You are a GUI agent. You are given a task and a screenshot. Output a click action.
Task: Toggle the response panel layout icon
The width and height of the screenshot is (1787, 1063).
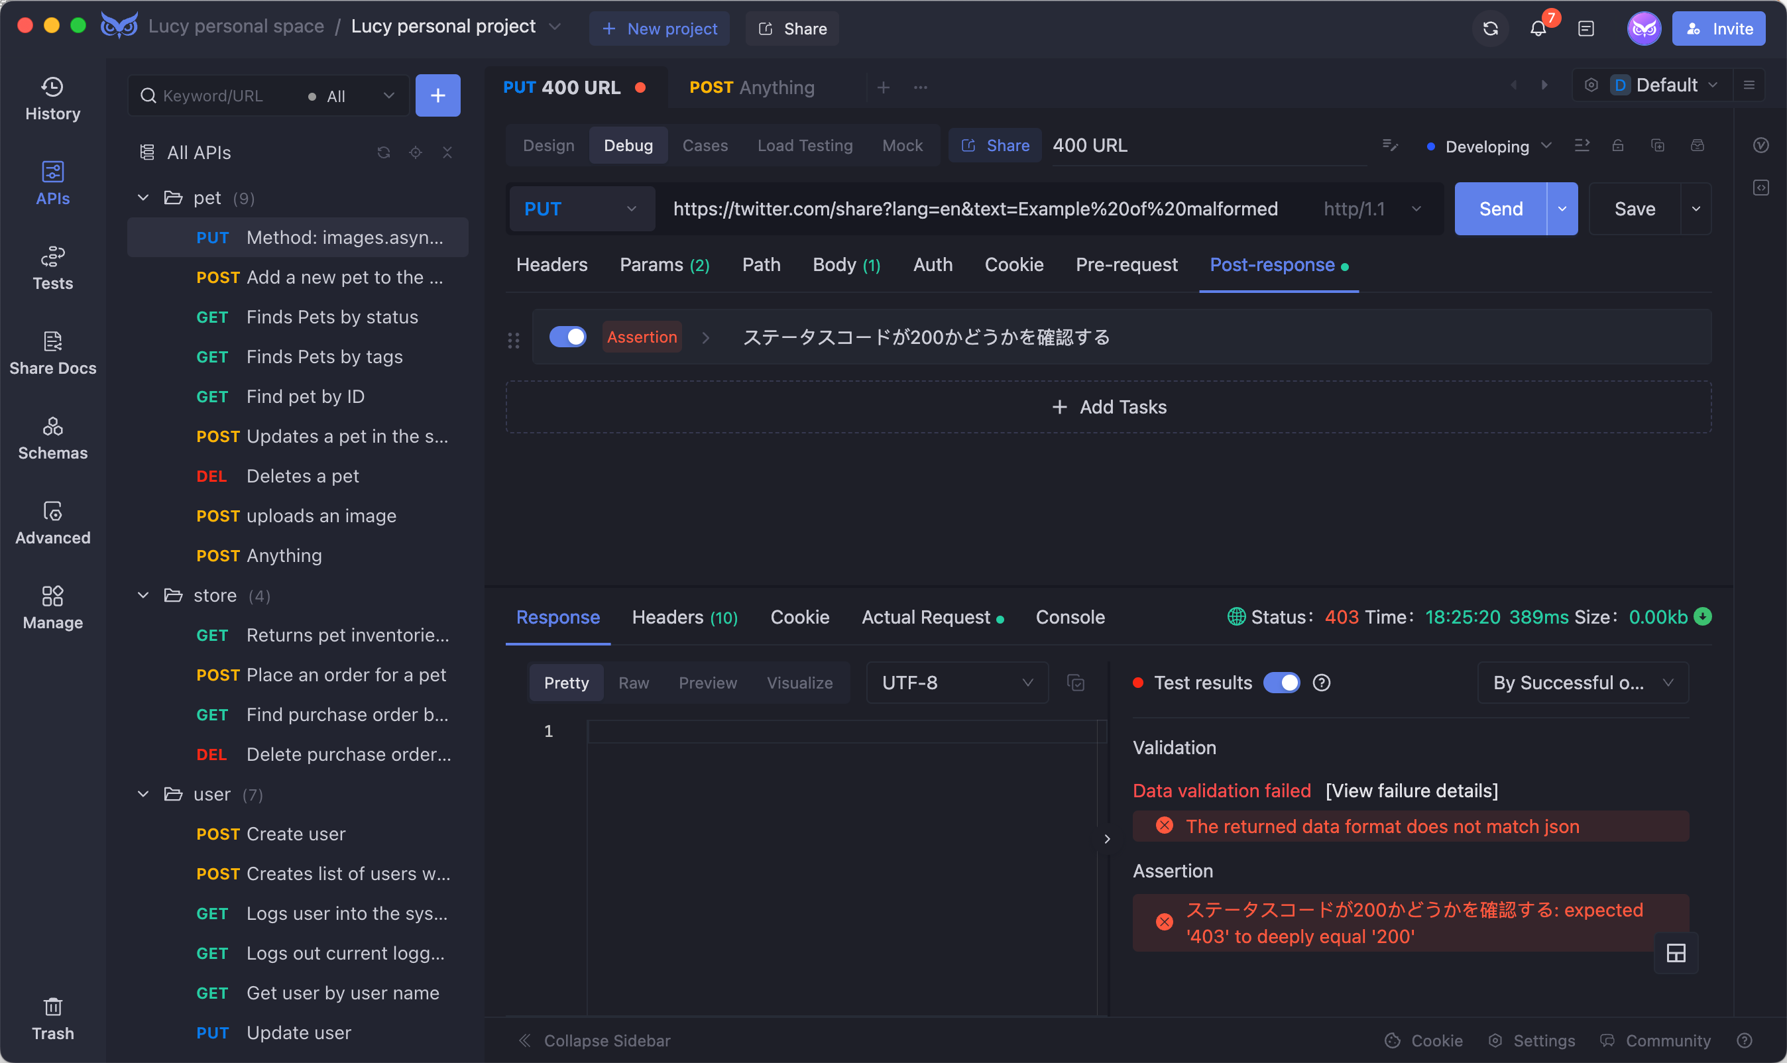point(1675,953)
